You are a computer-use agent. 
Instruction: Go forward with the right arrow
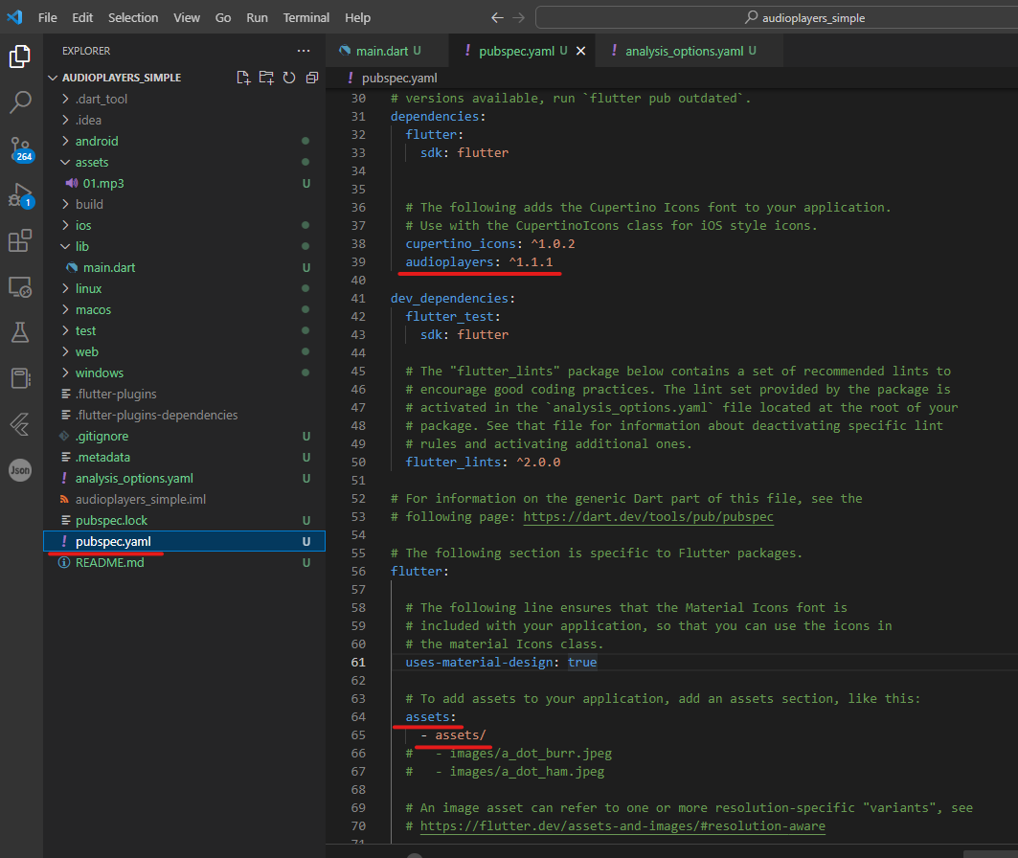518,17
